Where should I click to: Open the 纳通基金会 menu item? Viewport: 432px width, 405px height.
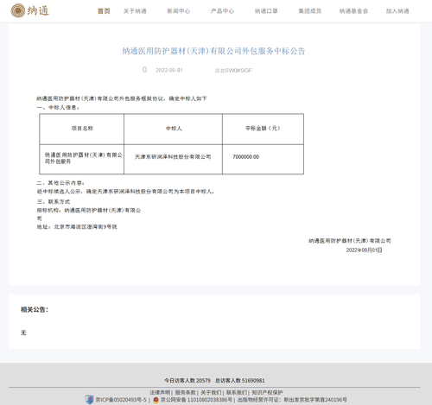tap(353, 11)
